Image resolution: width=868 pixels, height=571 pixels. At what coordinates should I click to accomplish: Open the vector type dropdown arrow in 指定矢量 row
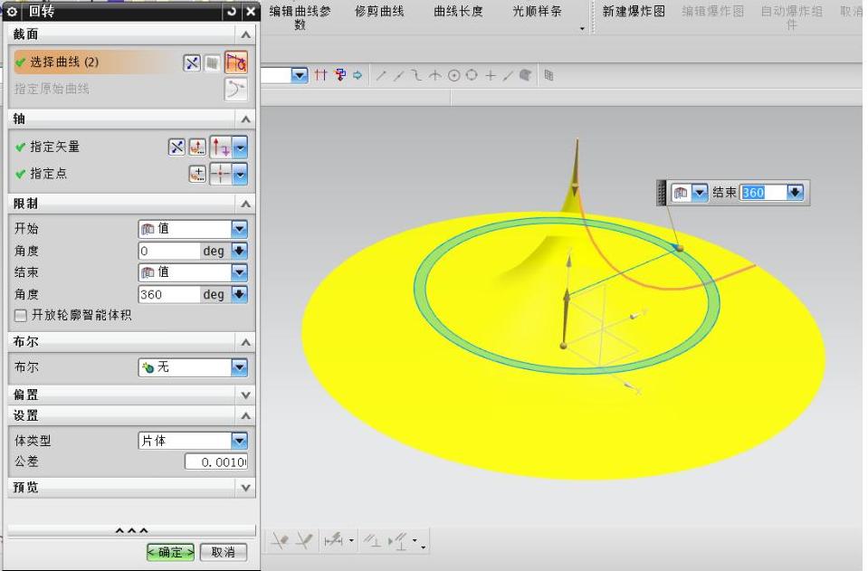(x=240, y=148)
